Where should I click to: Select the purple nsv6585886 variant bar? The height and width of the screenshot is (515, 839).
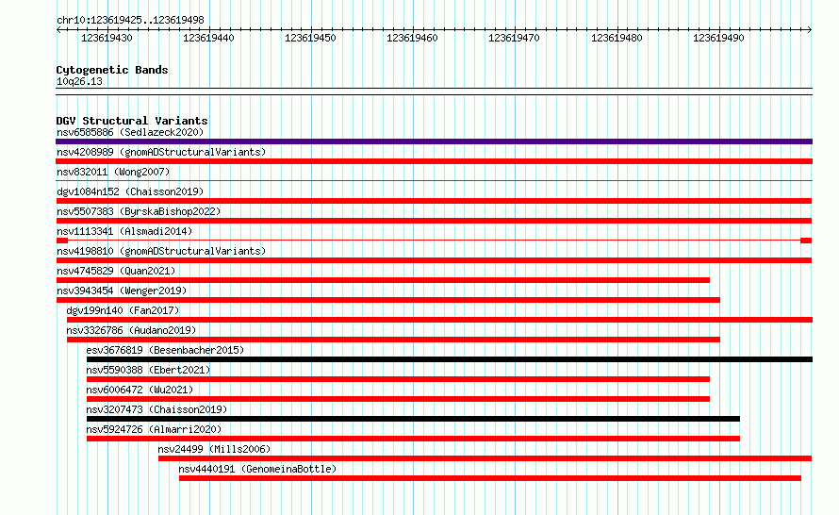point(434,141)
